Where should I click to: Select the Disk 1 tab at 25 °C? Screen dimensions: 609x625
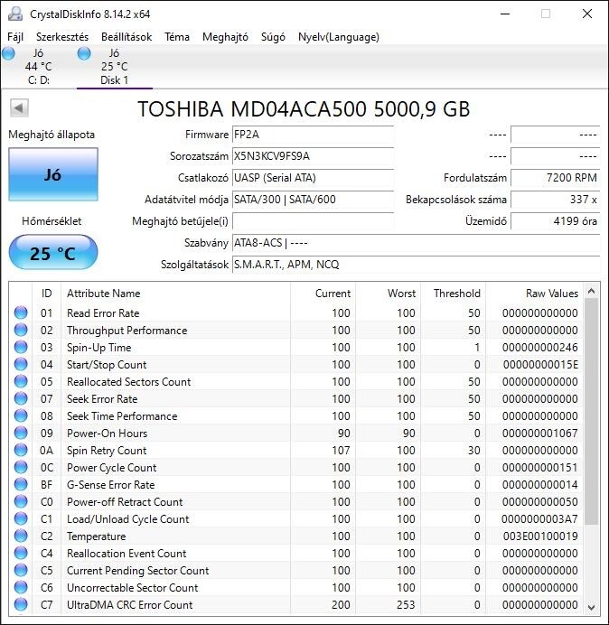(115, 67)
